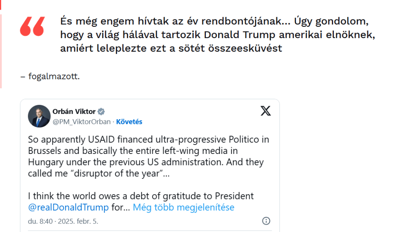Open the tweet info circle icon

[x=266, y=221]
